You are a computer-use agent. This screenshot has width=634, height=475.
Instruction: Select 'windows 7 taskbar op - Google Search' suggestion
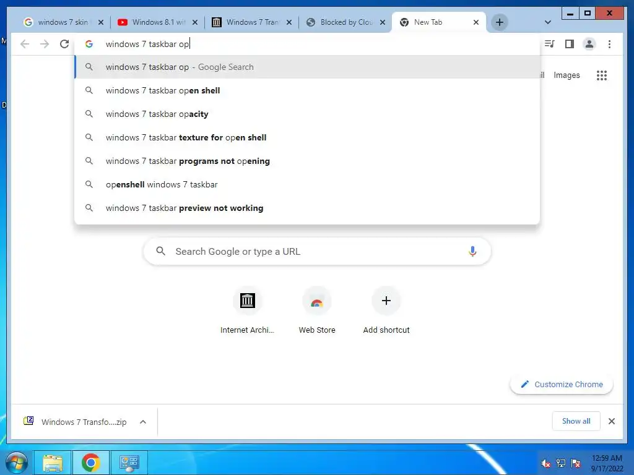(x=307, y=67)
